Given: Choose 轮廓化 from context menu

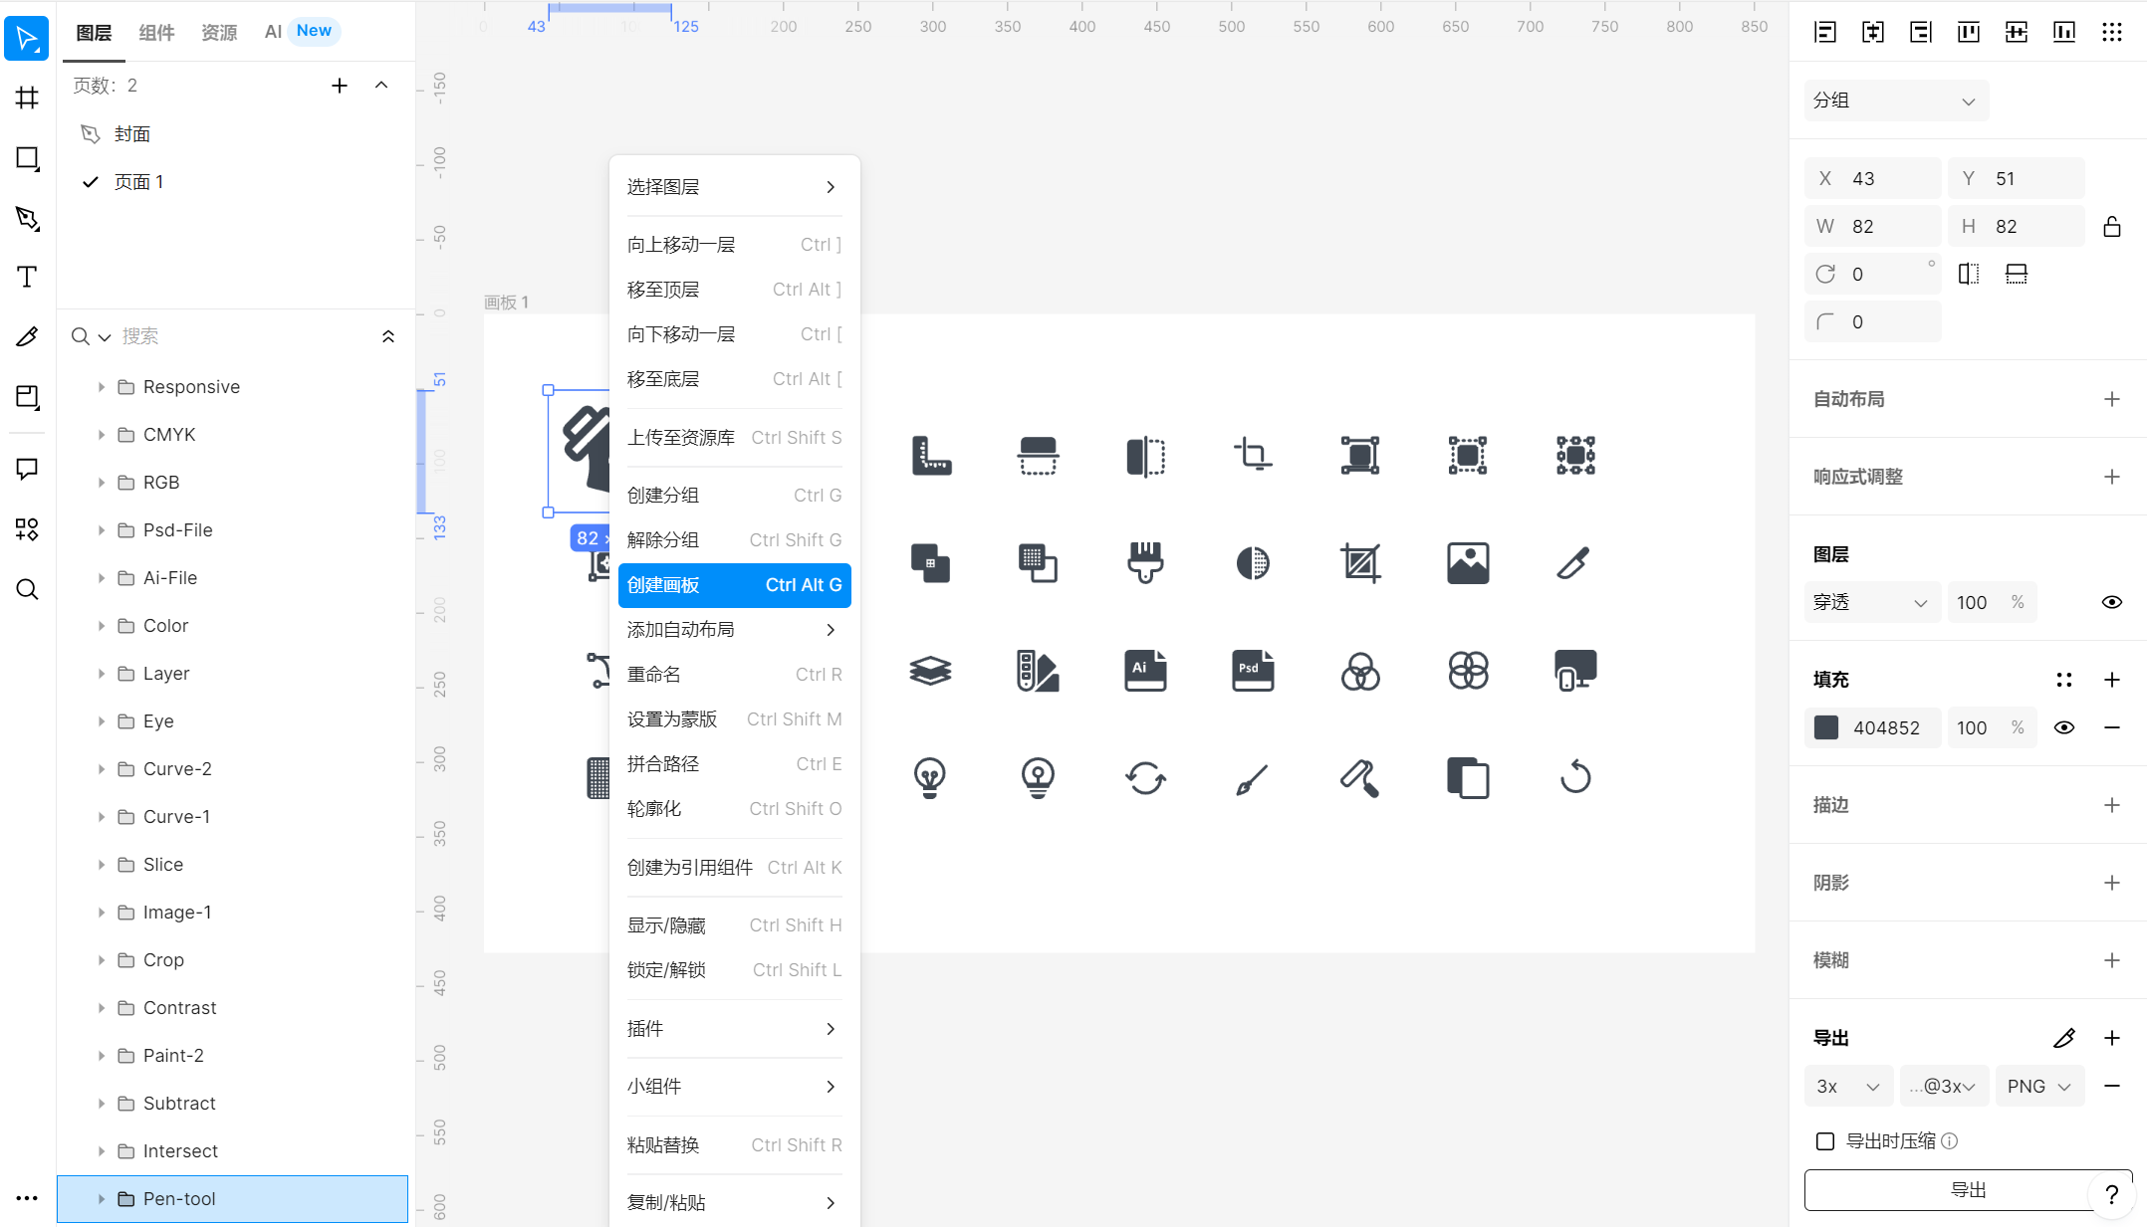Looking at the screenshot, I should 735,809.
